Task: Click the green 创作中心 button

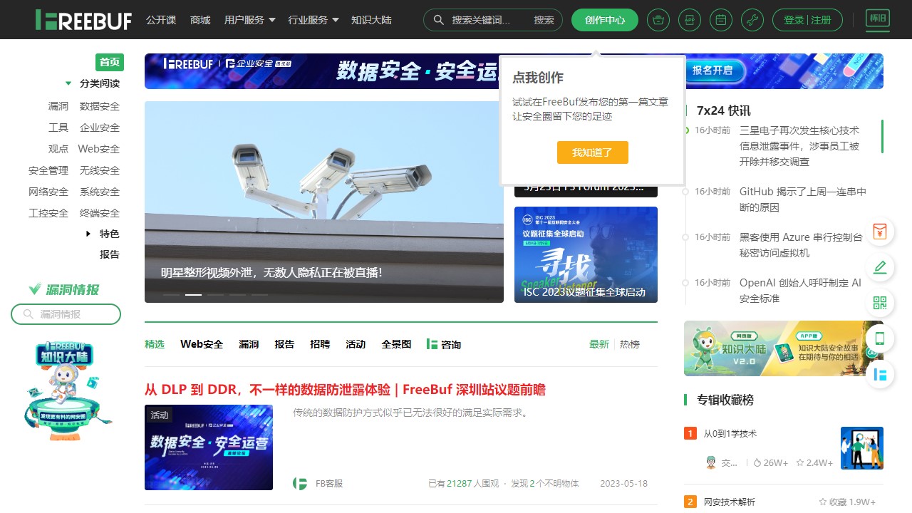Action: click(x=605, y=20)
